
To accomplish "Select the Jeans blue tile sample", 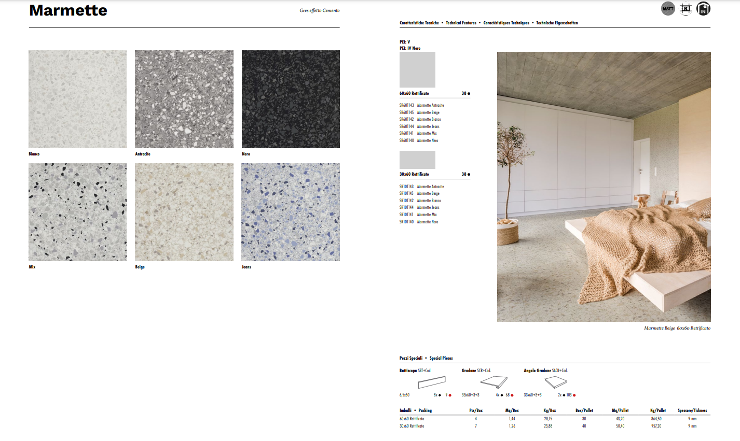I will click(x=291, y=212).
